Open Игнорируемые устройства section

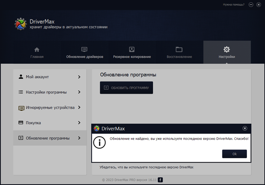[x=50, y=107]
